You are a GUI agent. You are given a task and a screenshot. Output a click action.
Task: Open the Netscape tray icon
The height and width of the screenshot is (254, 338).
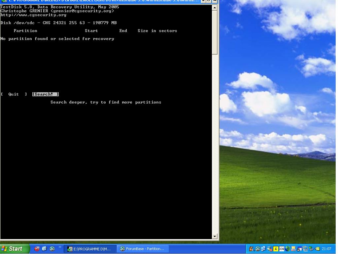258,249
